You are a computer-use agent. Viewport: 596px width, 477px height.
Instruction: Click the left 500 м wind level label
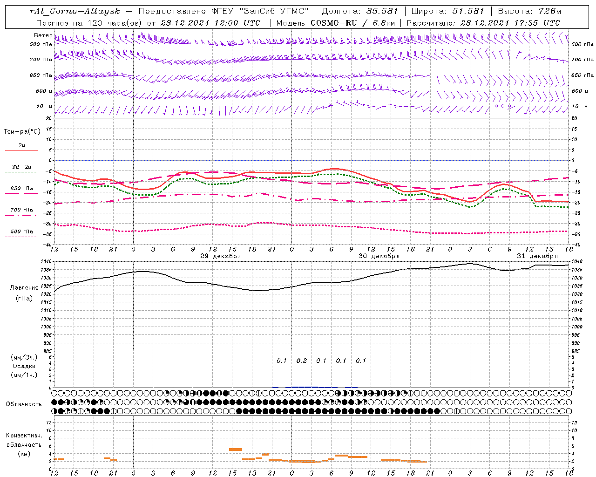tap(44, 91)
